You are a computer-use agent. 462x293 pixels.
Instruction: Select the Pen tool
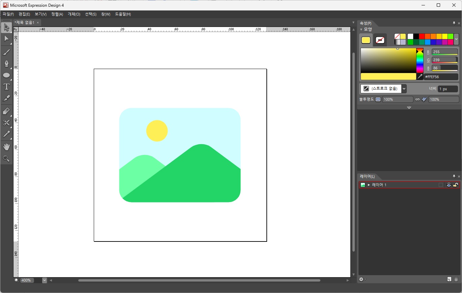[6, 64]
